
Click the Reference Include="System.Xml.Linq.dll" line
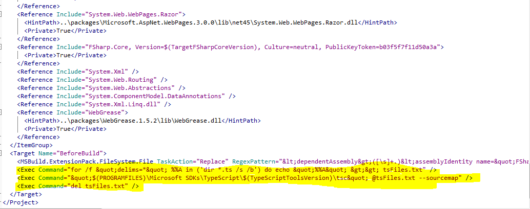[x=94, y=104]
